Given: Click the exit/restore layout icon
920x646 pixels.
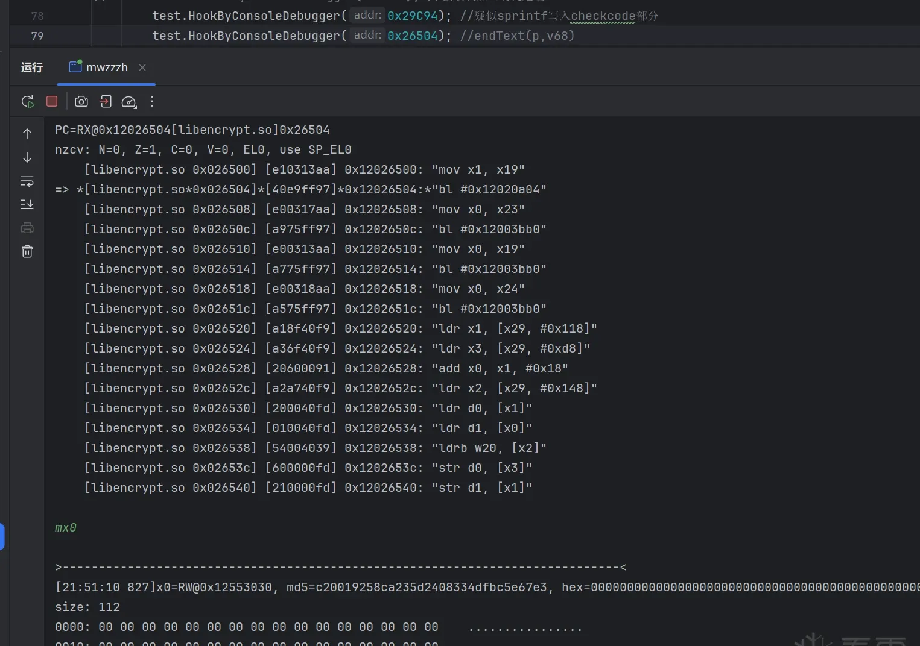Looking at the screenshot, I should point(106,101).
